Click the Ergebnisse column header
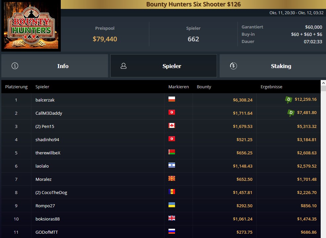Viewport: 326px width, 238px height. pyautogui.click(x=271, y=87)
